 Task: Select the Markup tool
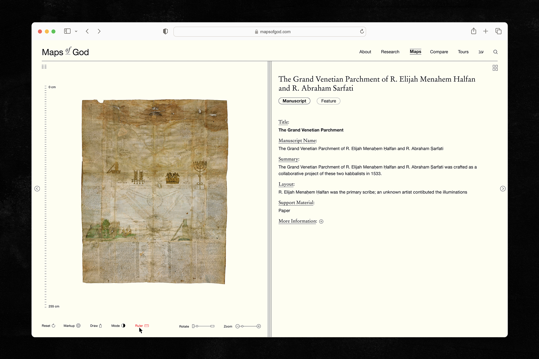71,326
